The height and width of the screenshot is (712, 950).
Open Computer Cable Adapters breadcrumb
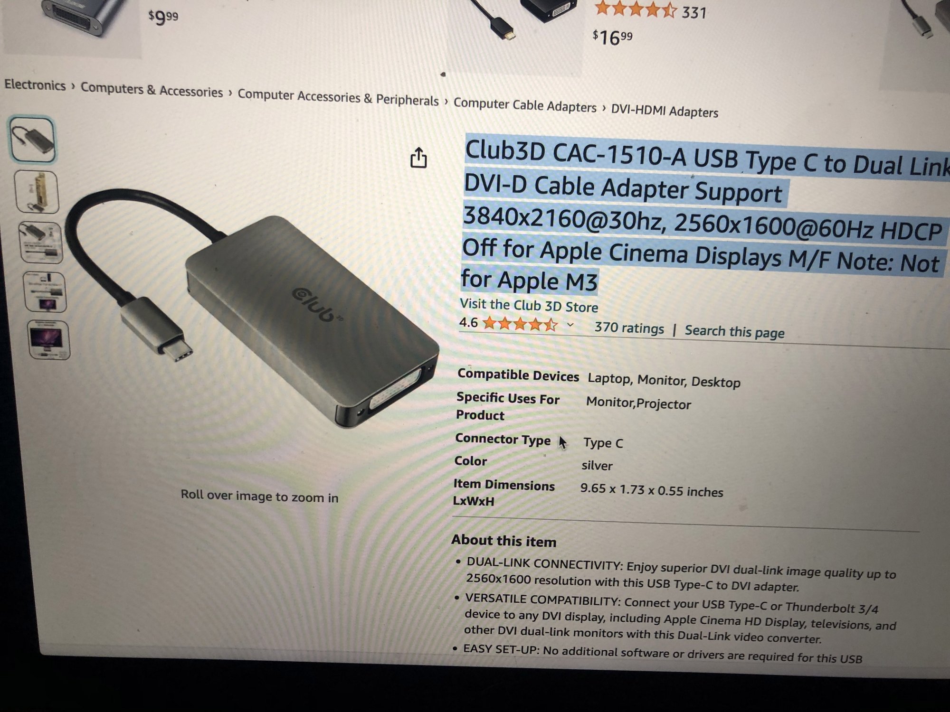(525, 105)
